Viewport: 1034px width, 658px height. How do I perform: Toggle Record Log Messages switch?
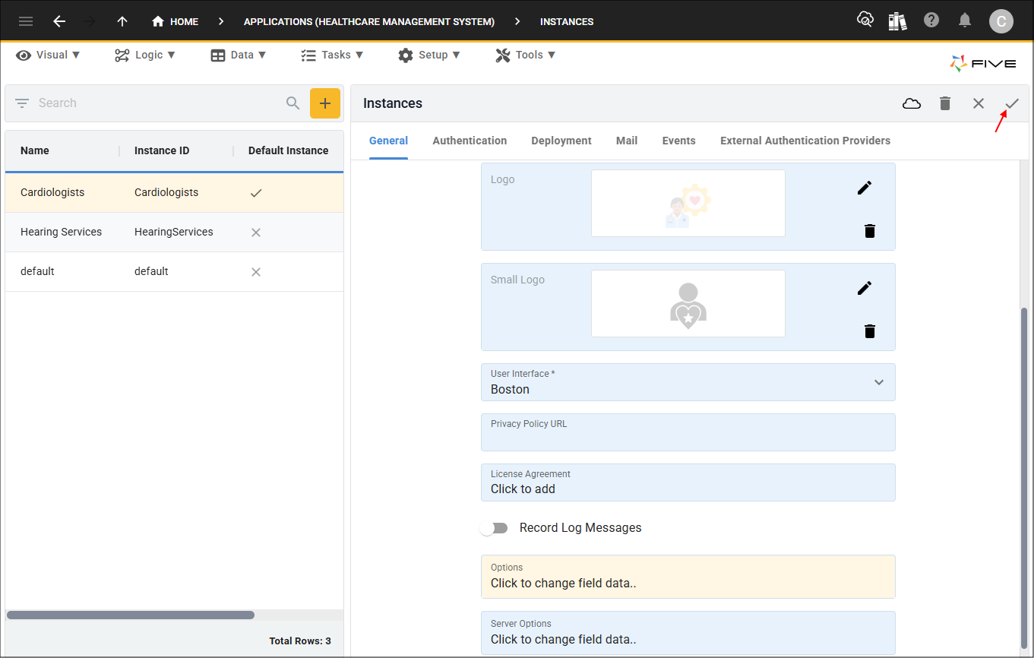[x=495, y=528]
